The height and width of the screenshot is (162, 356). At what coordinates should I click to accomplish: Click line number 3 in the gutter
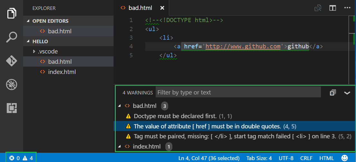click(x=131, y=37)
